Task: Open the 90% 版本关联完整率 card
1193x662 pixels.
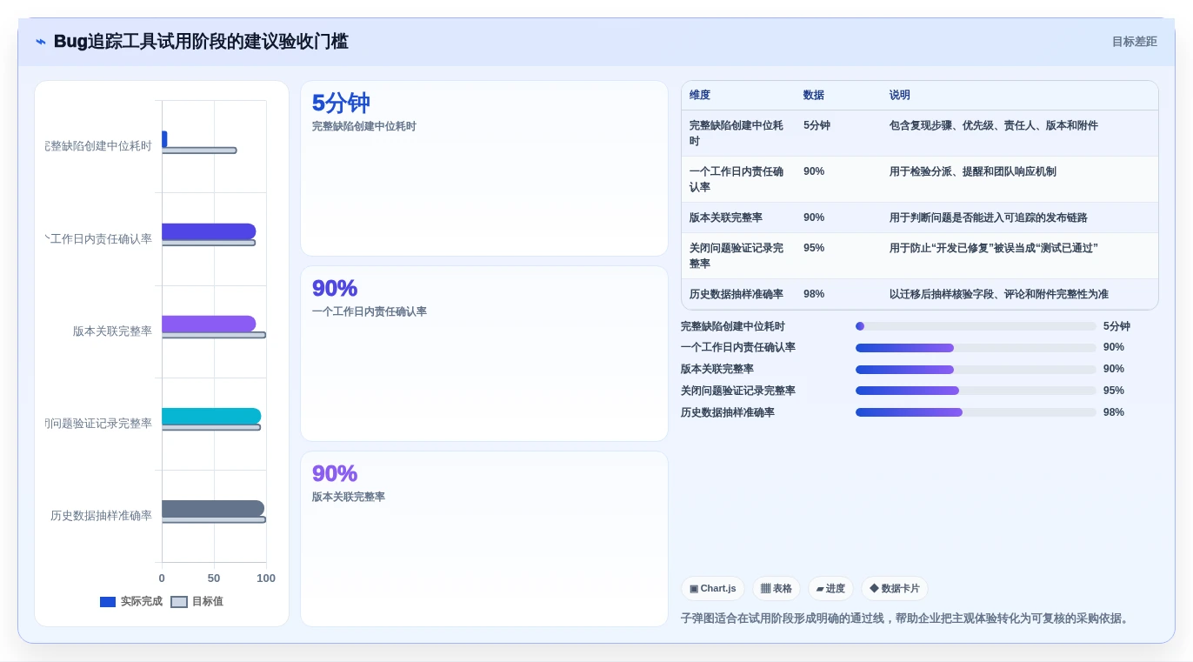Action: point(484,538)
